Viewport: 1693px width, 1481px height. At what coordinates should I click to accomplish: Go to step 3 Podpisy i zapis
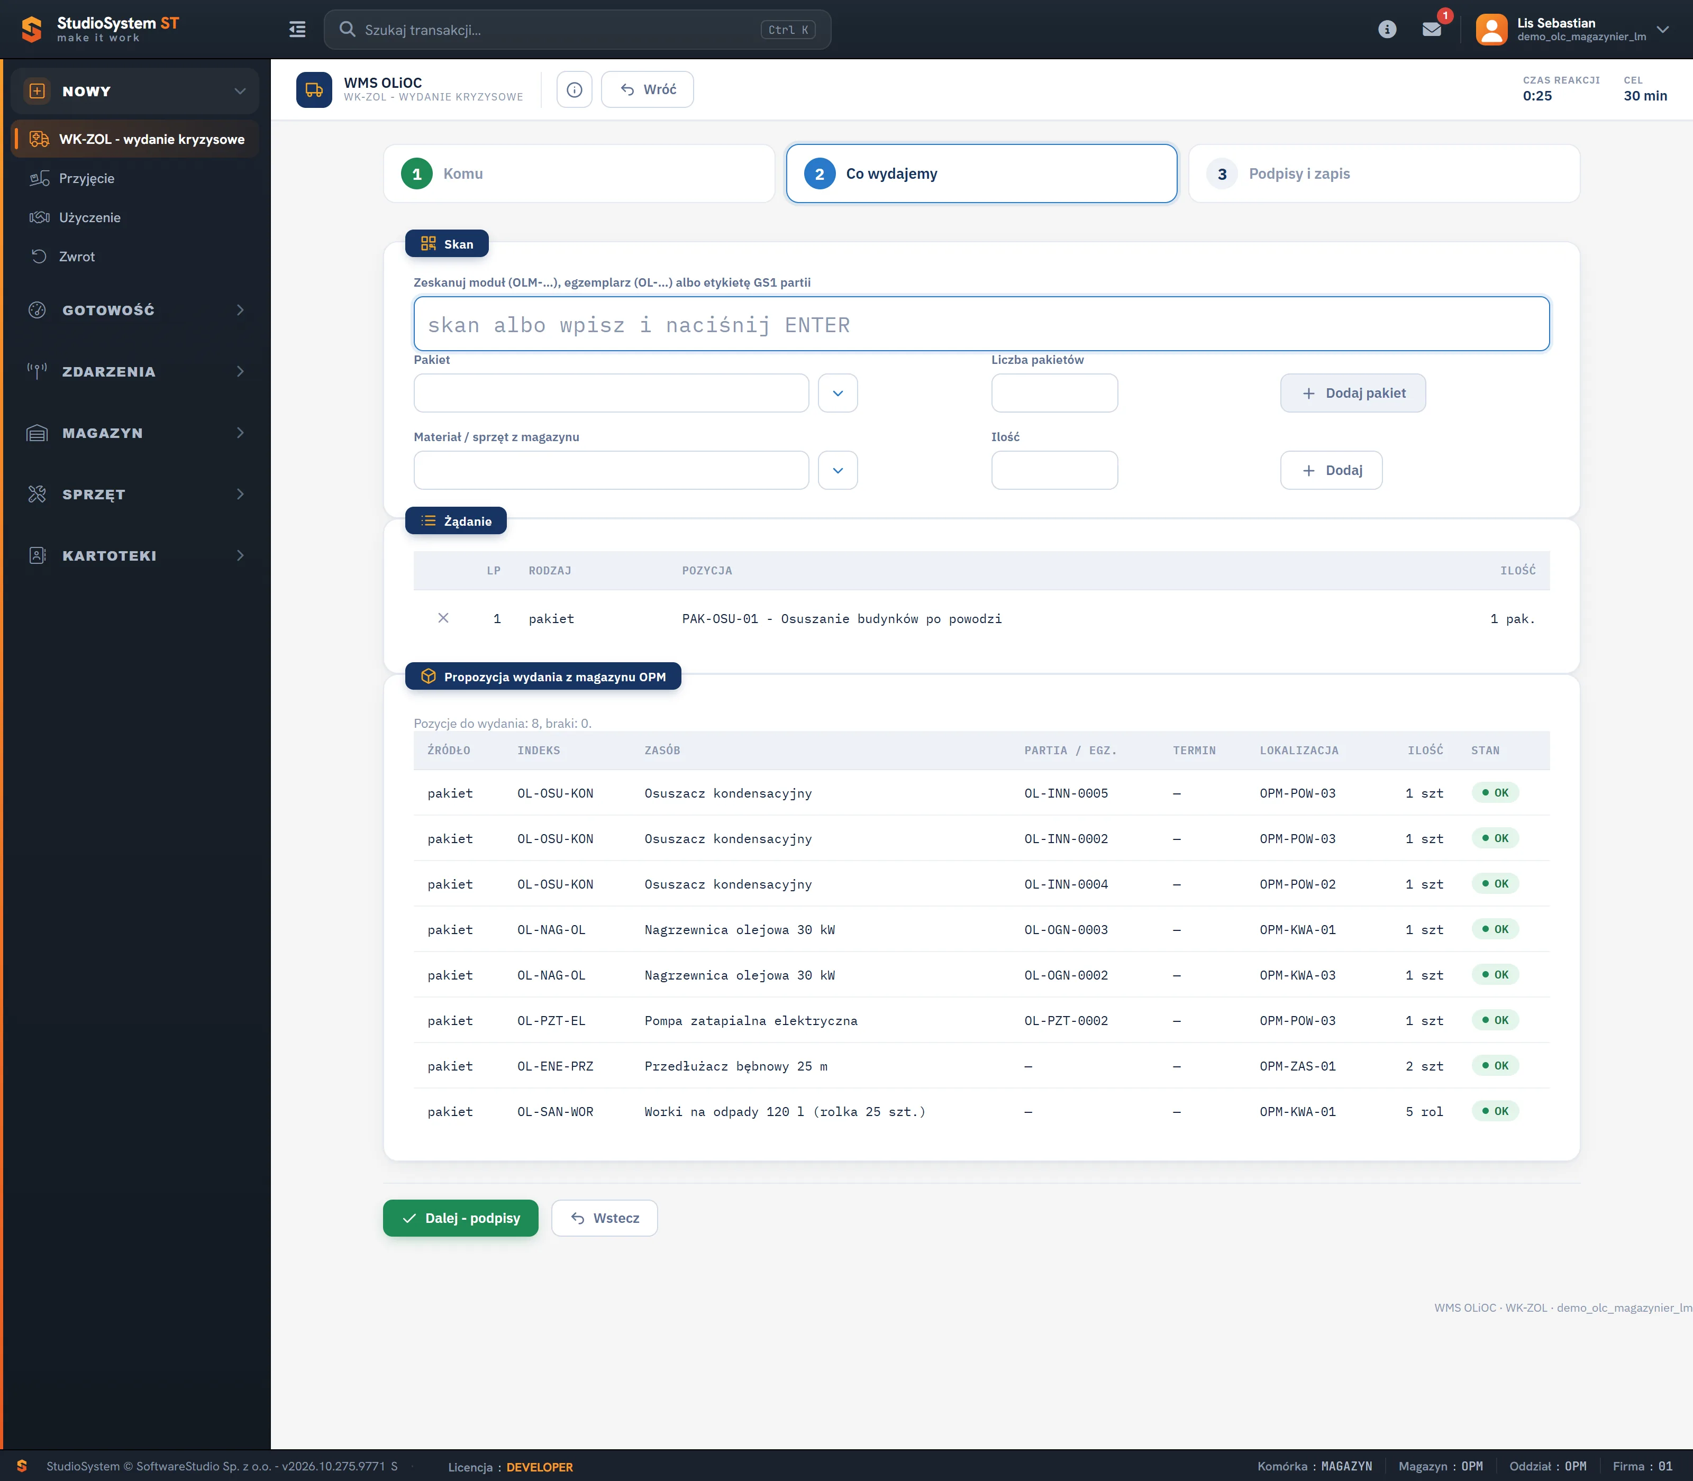1384,173
